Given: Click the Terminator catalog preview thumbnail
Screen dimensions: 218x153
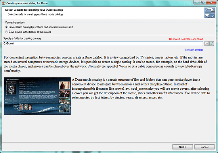Looking at the screenshot, I should (37, 96).
